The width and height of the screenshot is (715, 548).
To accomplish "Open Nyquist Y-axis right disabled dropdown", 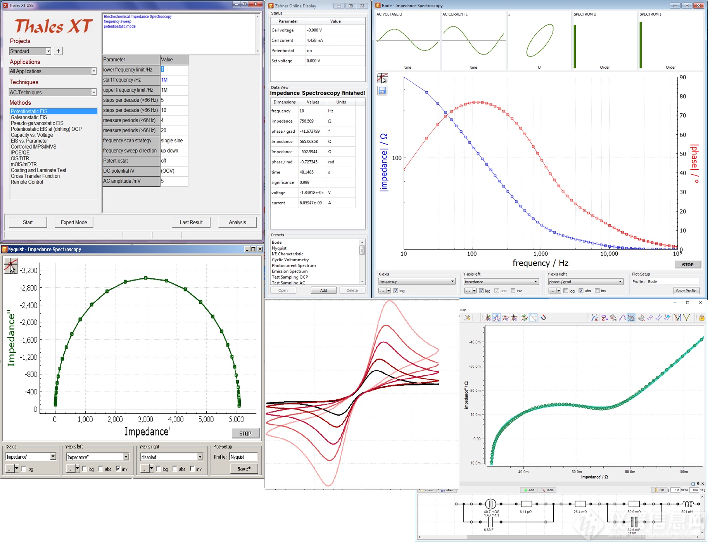I will (172, 457).
